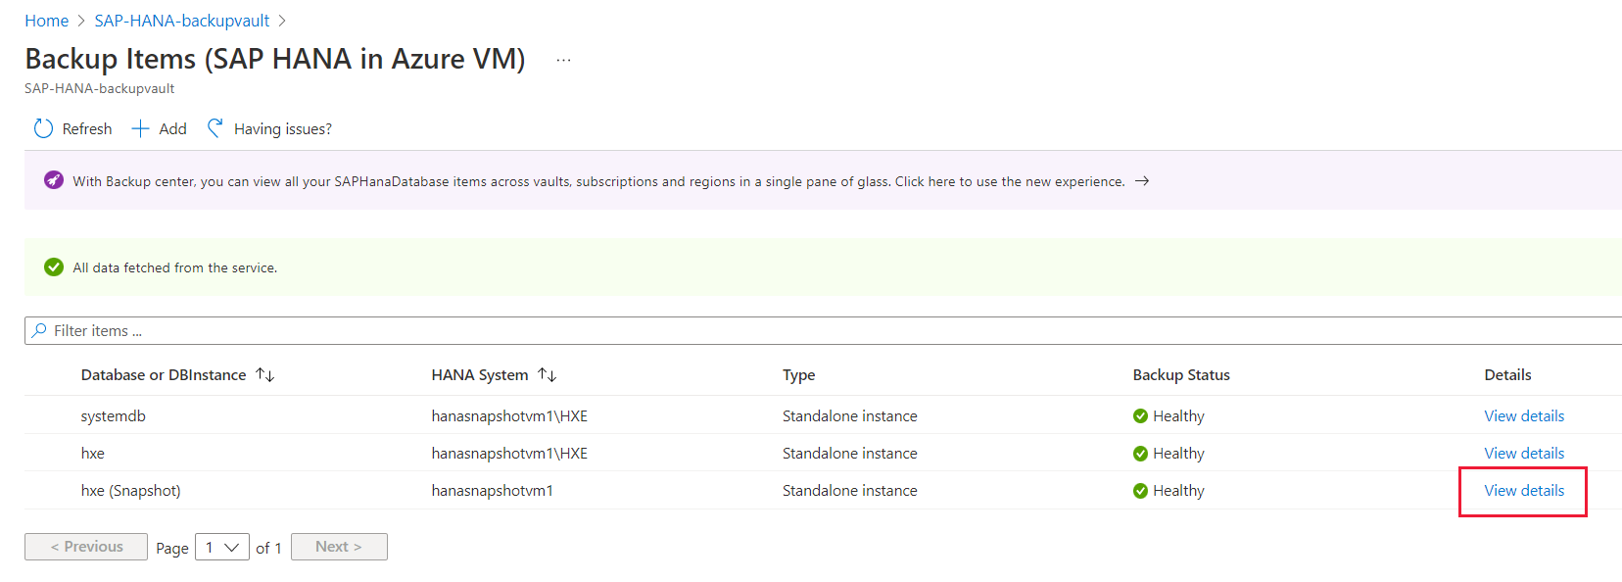1622x582 pixels.
Task: Click the systemdb database name
Action: [113, 415]
